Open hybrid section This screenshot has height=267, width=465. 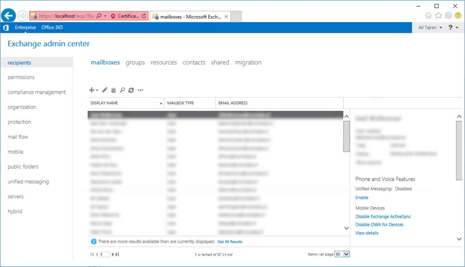point(15,212)
